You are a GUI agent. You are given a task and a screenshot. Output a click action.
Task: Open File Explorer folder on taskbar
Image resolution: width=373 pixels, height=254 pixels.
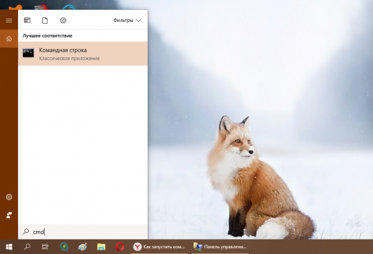click(101, 247)
